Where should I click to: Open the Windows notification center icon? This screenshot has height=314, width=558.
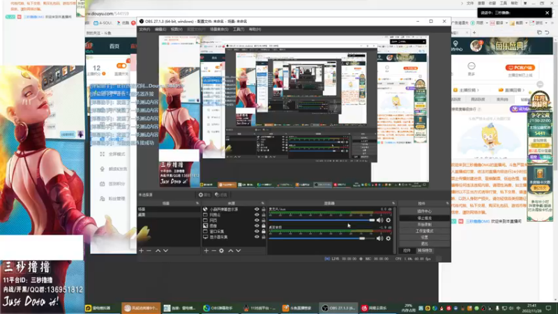(x=548, y=308)
